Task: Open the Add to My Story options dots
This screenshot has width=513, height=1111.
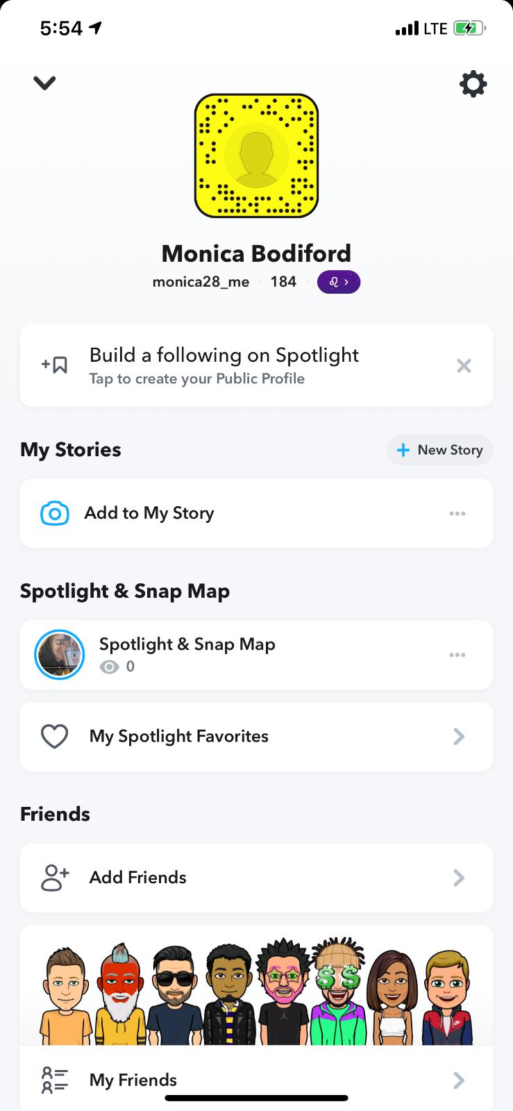Action: pyautogui.click(x=457, y=514)
